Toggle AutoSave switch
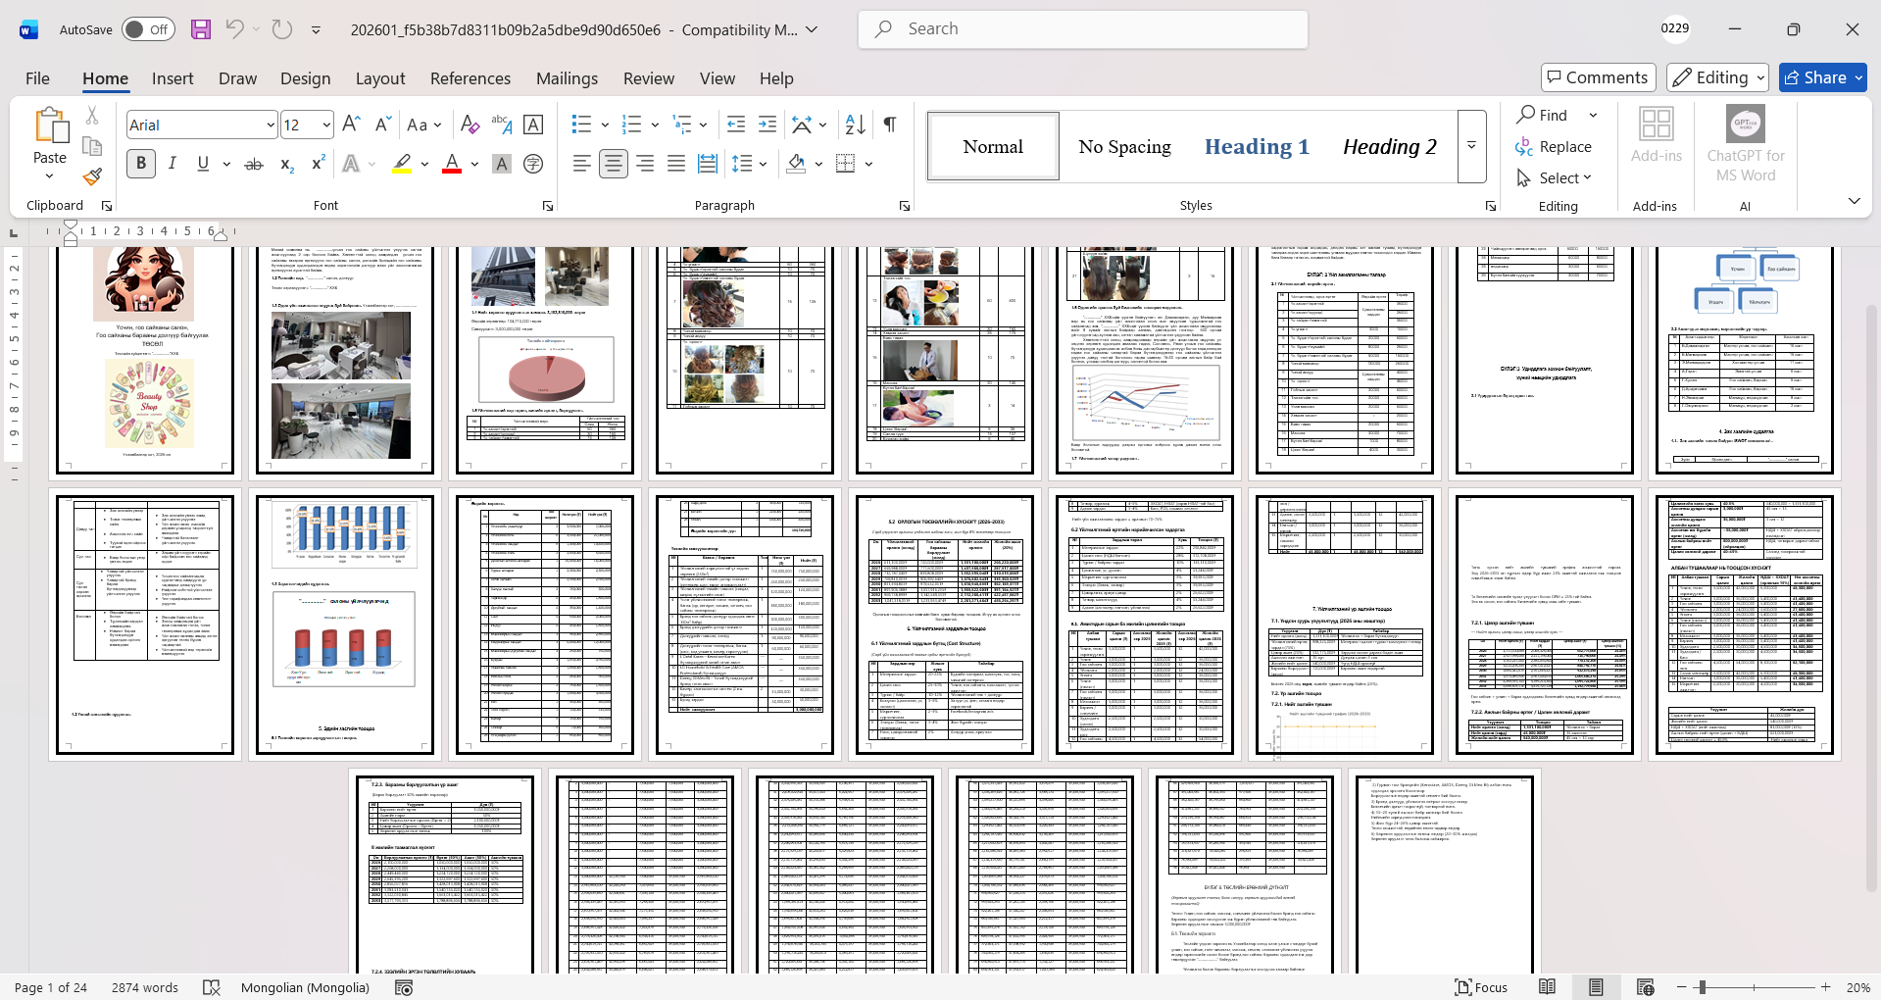 (148, 29)
